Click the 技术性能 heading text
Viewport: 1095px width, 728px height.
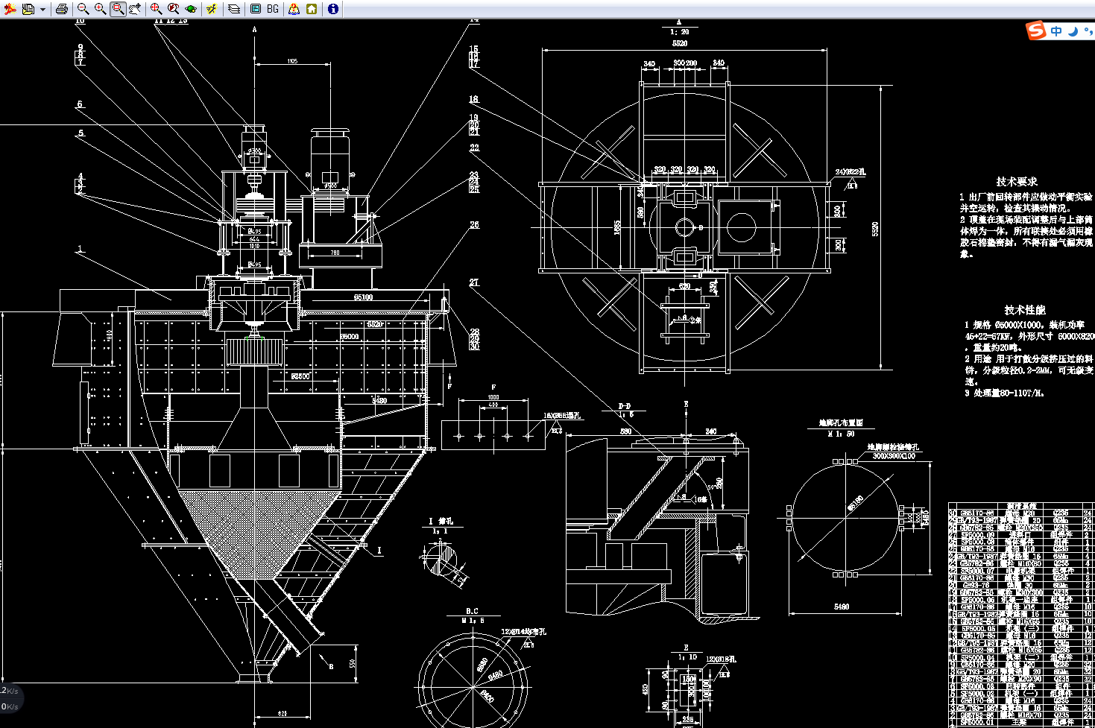(1025, 309)
